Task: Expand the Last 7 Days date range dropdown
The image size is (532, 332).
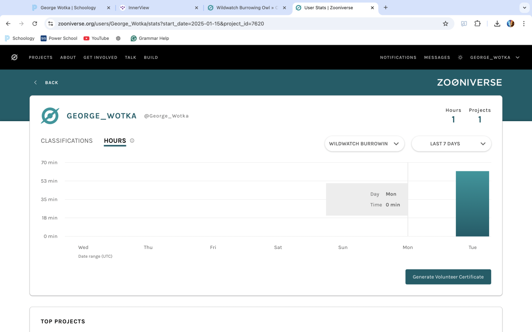Action: pos(451,144)
